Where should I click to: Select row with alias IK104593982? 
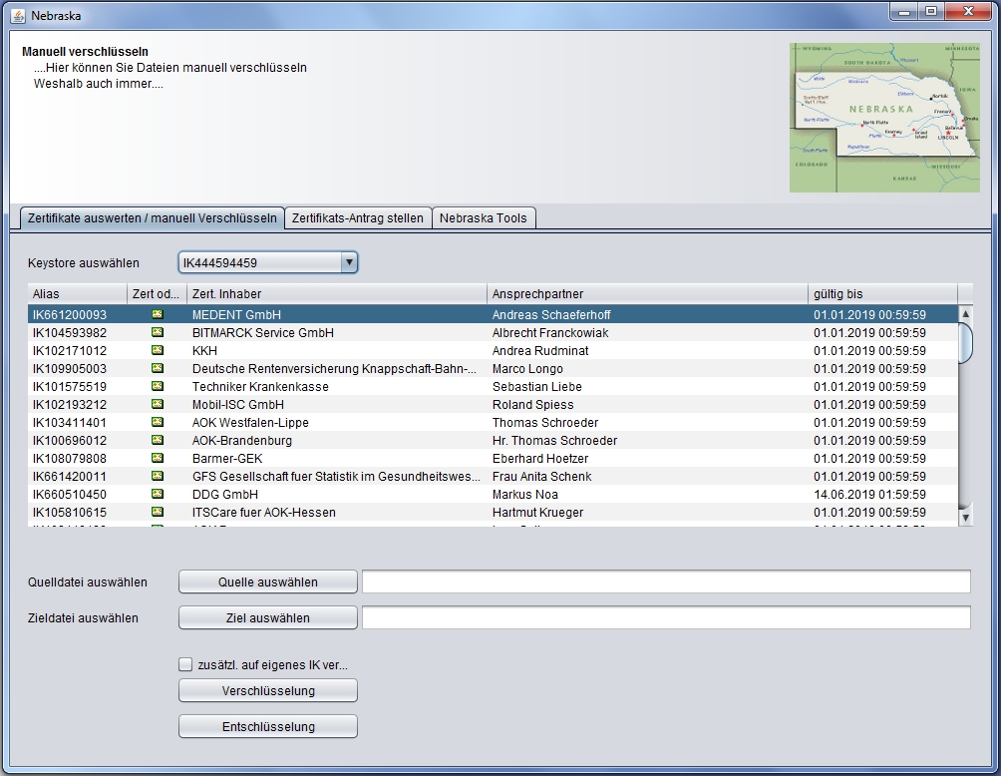click(x=493, y=332)
